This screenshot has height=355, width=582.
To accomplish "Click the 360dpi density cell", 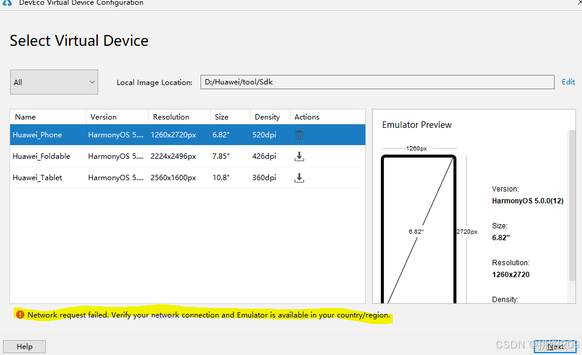I will pyautogui.click(x=264, y=178).
